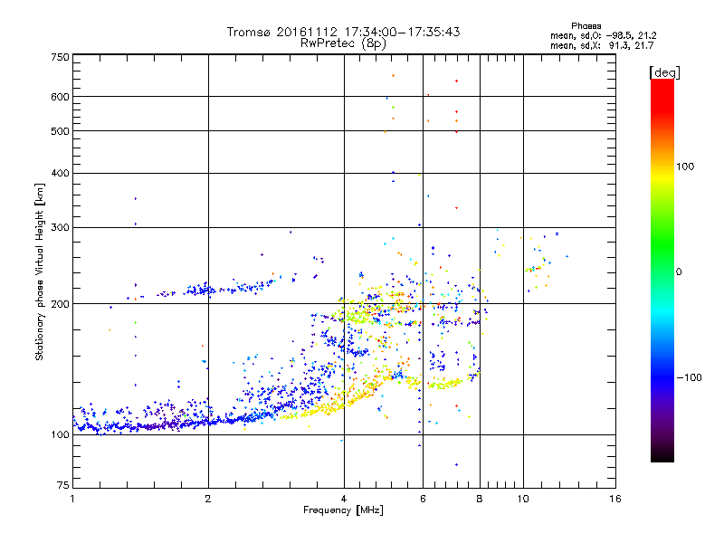Click the y-axis label "500"
This screenshot has height=543, width=724.
click(x=60, y=131)
